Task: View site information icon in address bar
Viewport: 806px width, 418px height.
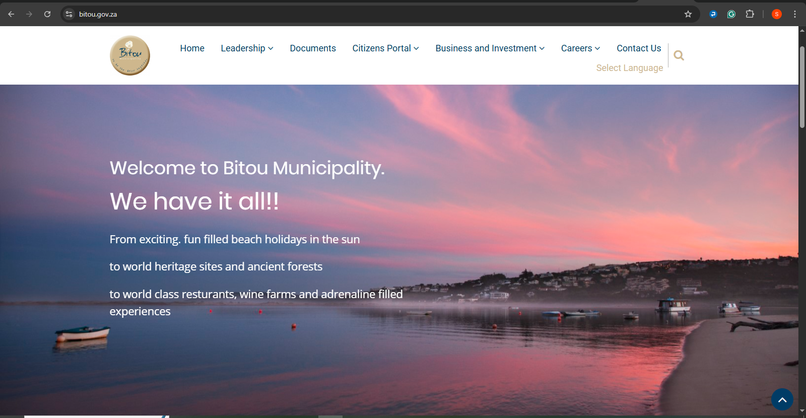Action: click(69, 14)
